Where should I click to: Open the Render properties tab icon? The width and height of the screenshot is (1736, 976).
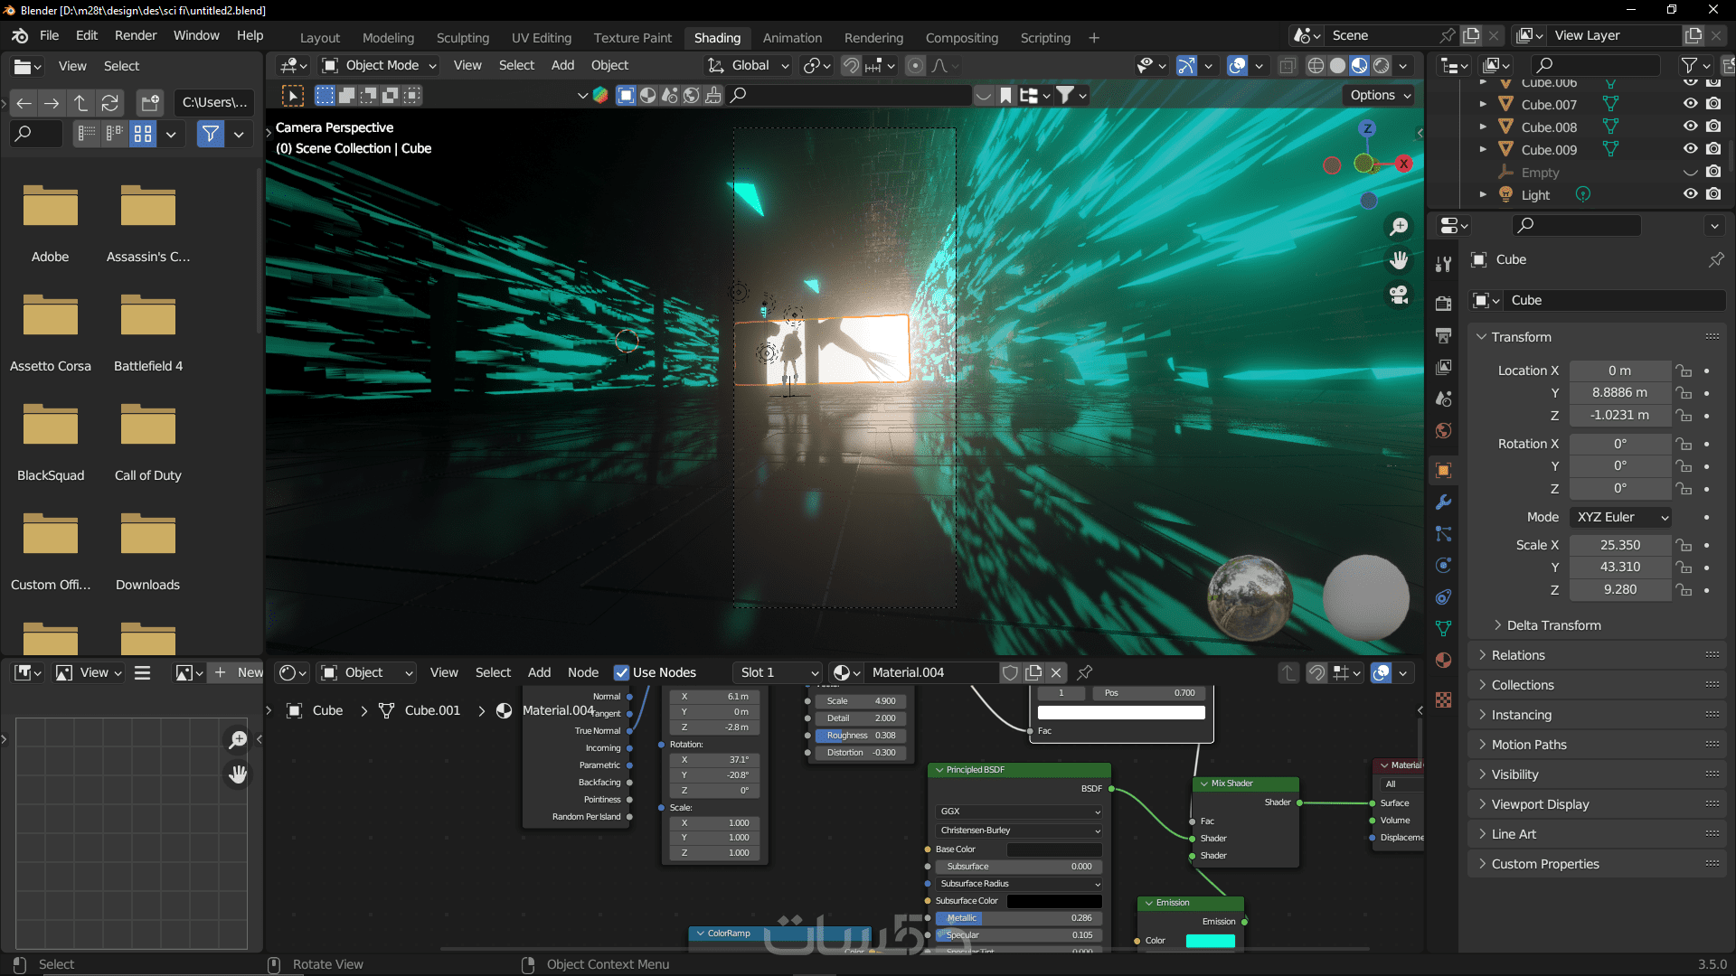point(1444,304)
